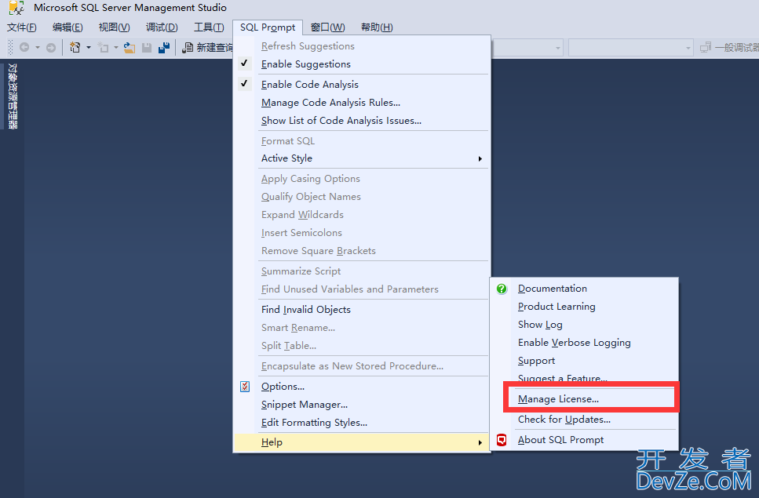Select Format SQL menu item
Viewport: 759px width, 498px height.
pos(288,140)
